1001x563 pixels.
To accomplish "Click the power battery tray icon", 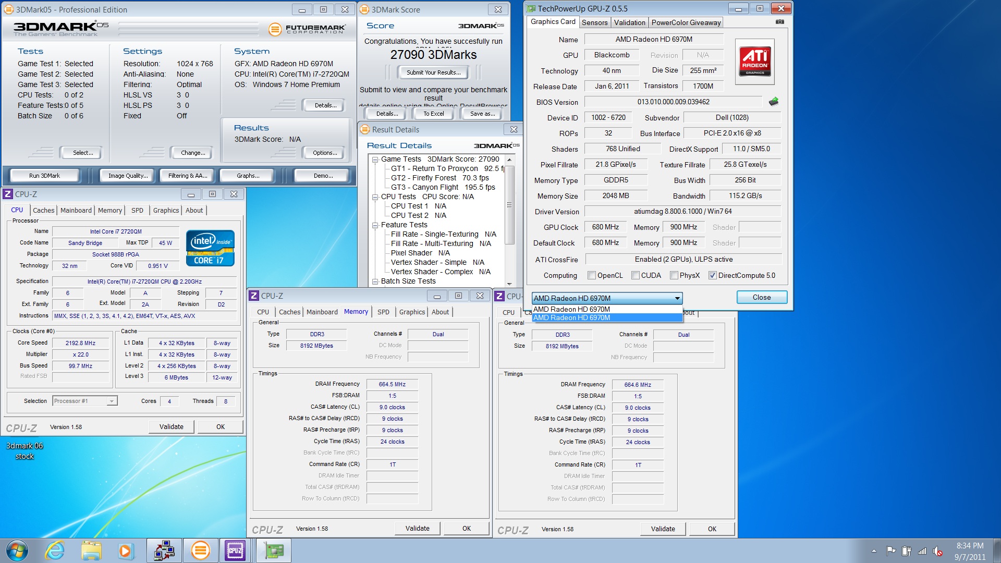I will pos(907,550).
